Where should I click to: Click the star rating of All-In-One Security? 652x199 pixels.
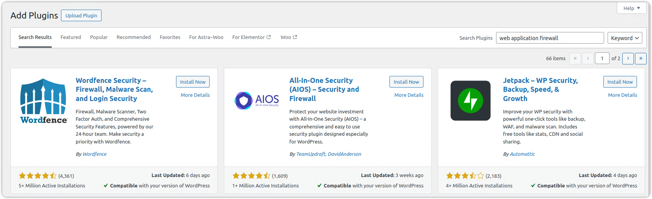point(251,176)
